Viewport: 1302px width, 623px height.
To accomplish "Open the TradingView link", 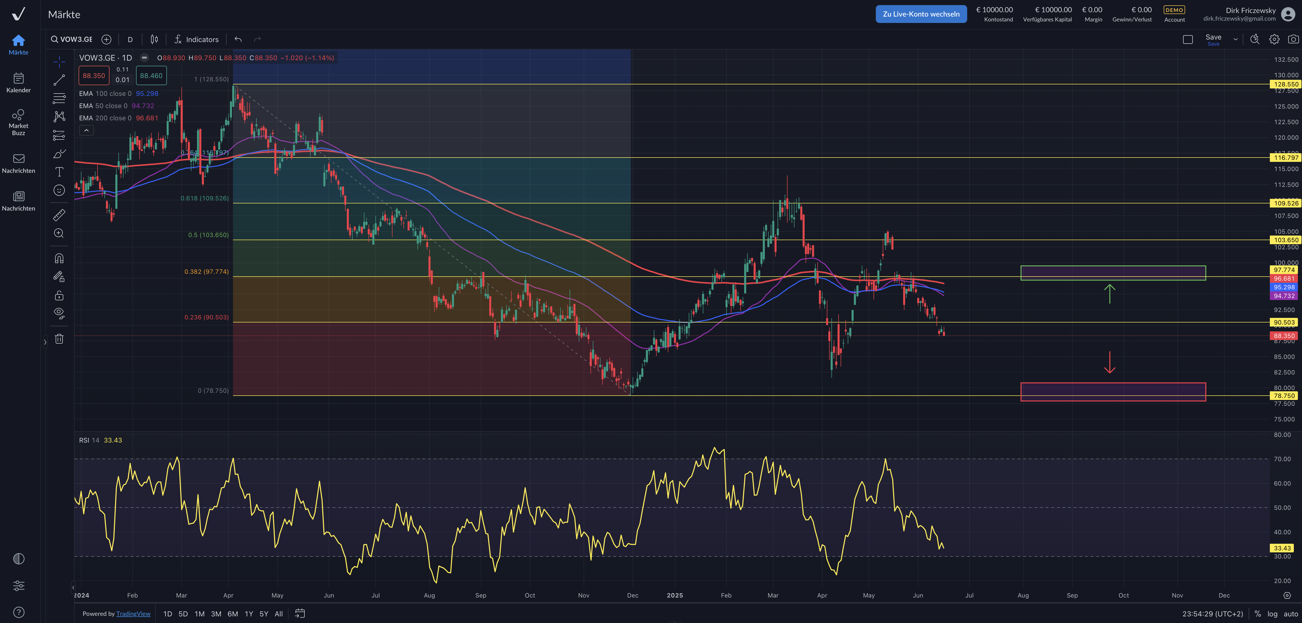I will [133, 614].
